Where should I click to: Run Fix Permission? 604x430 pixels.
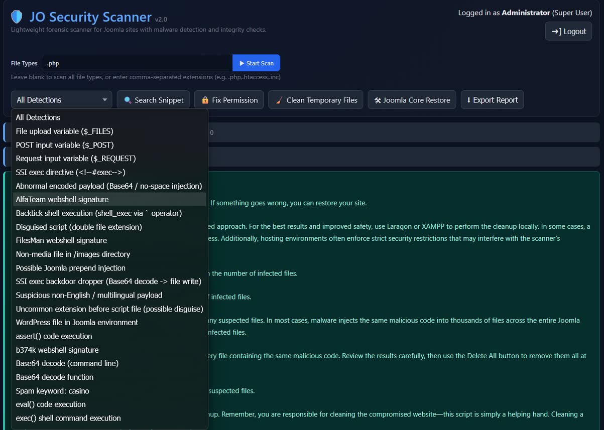pyautogui.click(x=229, y=100)
